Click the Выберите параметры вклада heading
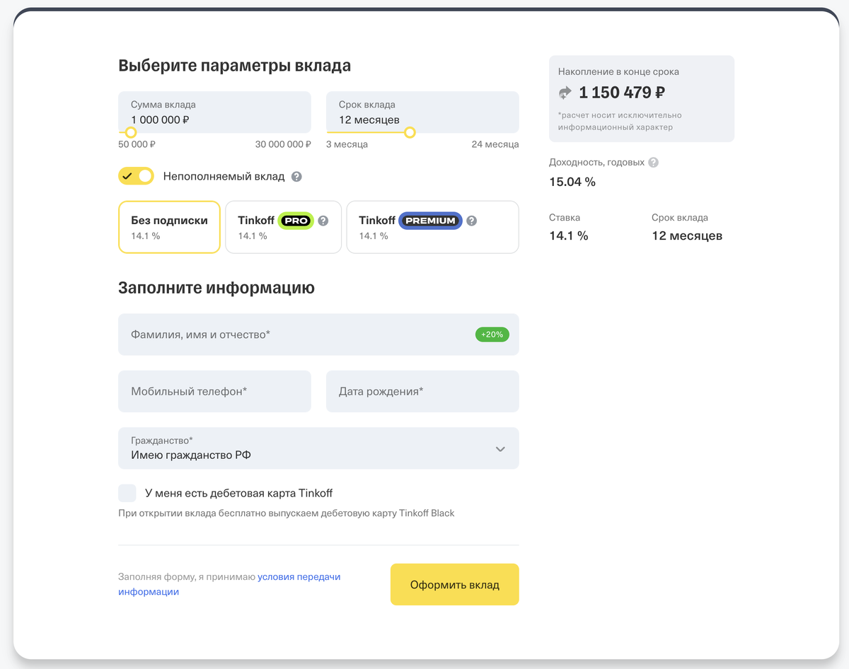This screenshot has height=669, width=849. [x=234, y=66]
